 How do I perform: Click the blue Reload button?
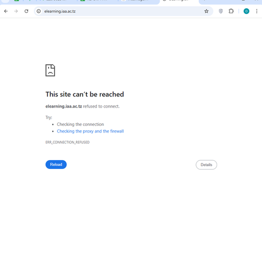click(56, 165)
